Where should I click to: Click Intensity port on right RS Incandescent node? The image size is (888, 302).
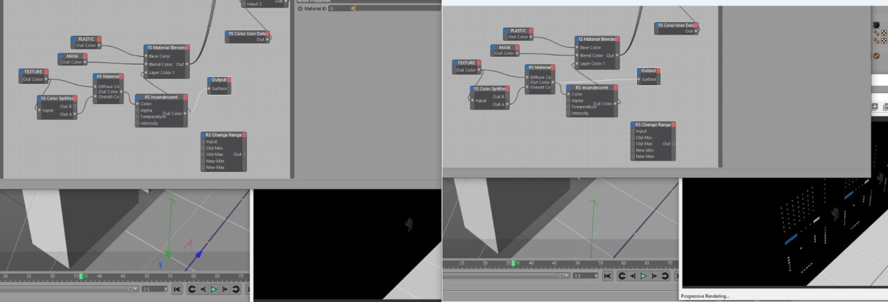pyautogui.click(x=568, y=113)
